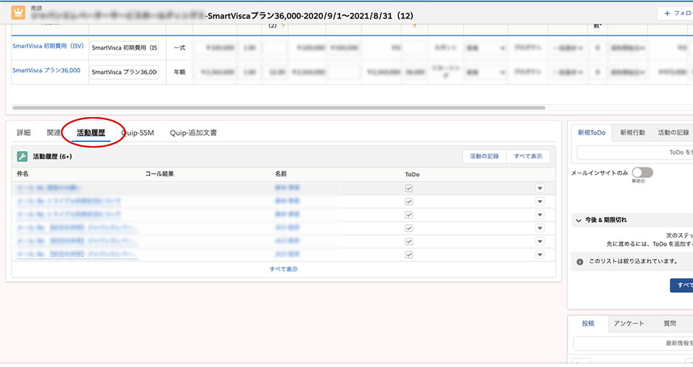Click the crown opportunity icon in the header
693x367 pixels.
coord(18,12)
